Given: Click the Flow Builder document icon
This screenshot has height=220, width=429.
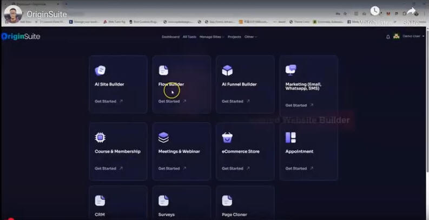Looking at the screenshot, I should [163, 70].
